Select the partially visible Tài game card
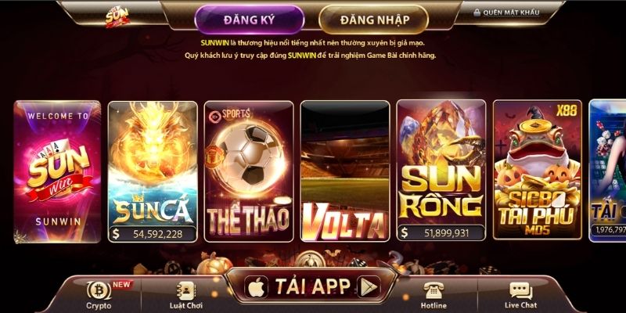The height and width of the screenshot is (313, 626). tap(607, 171)
